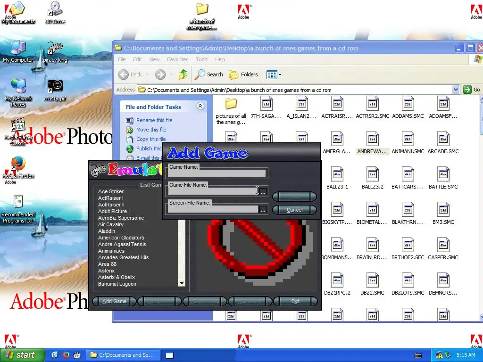483x362 pixels.
Task: Open the CD Drive desktop shortcut
Action: [55, 13]
